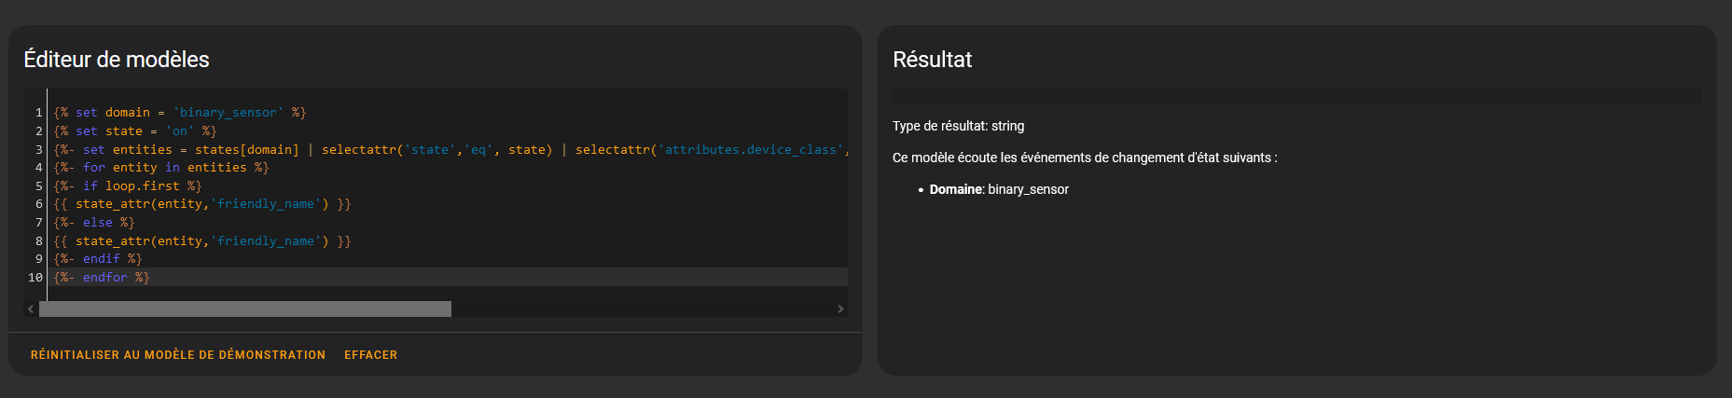Click the 'else' keyword on line 7
This screenshot has height=398, width=1732.
point(97,223)
